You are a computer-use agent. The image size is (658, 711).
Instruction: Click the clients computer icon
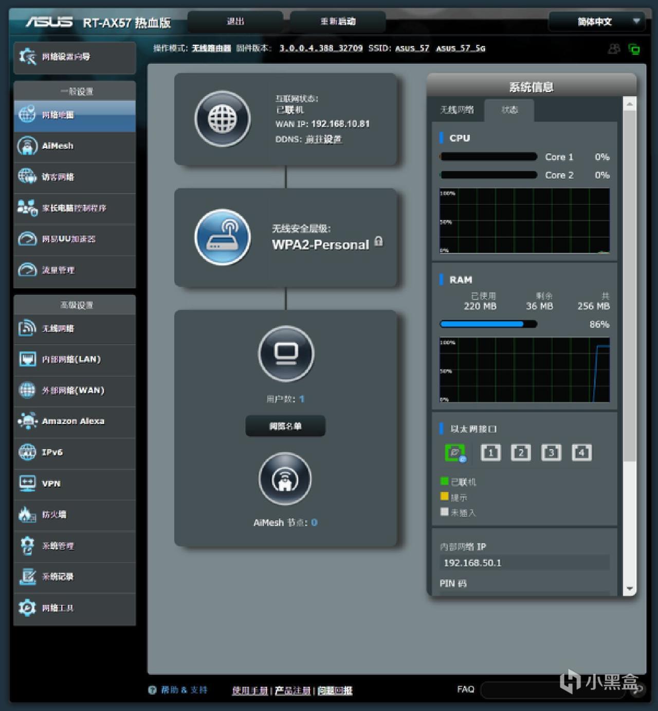pyautogui.click(x=286, y=354)
